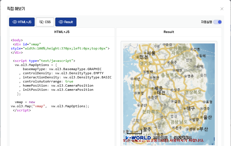This screenshot has width=231, height=146.
Task: Click the Result panel header
Action: (169, 32)
